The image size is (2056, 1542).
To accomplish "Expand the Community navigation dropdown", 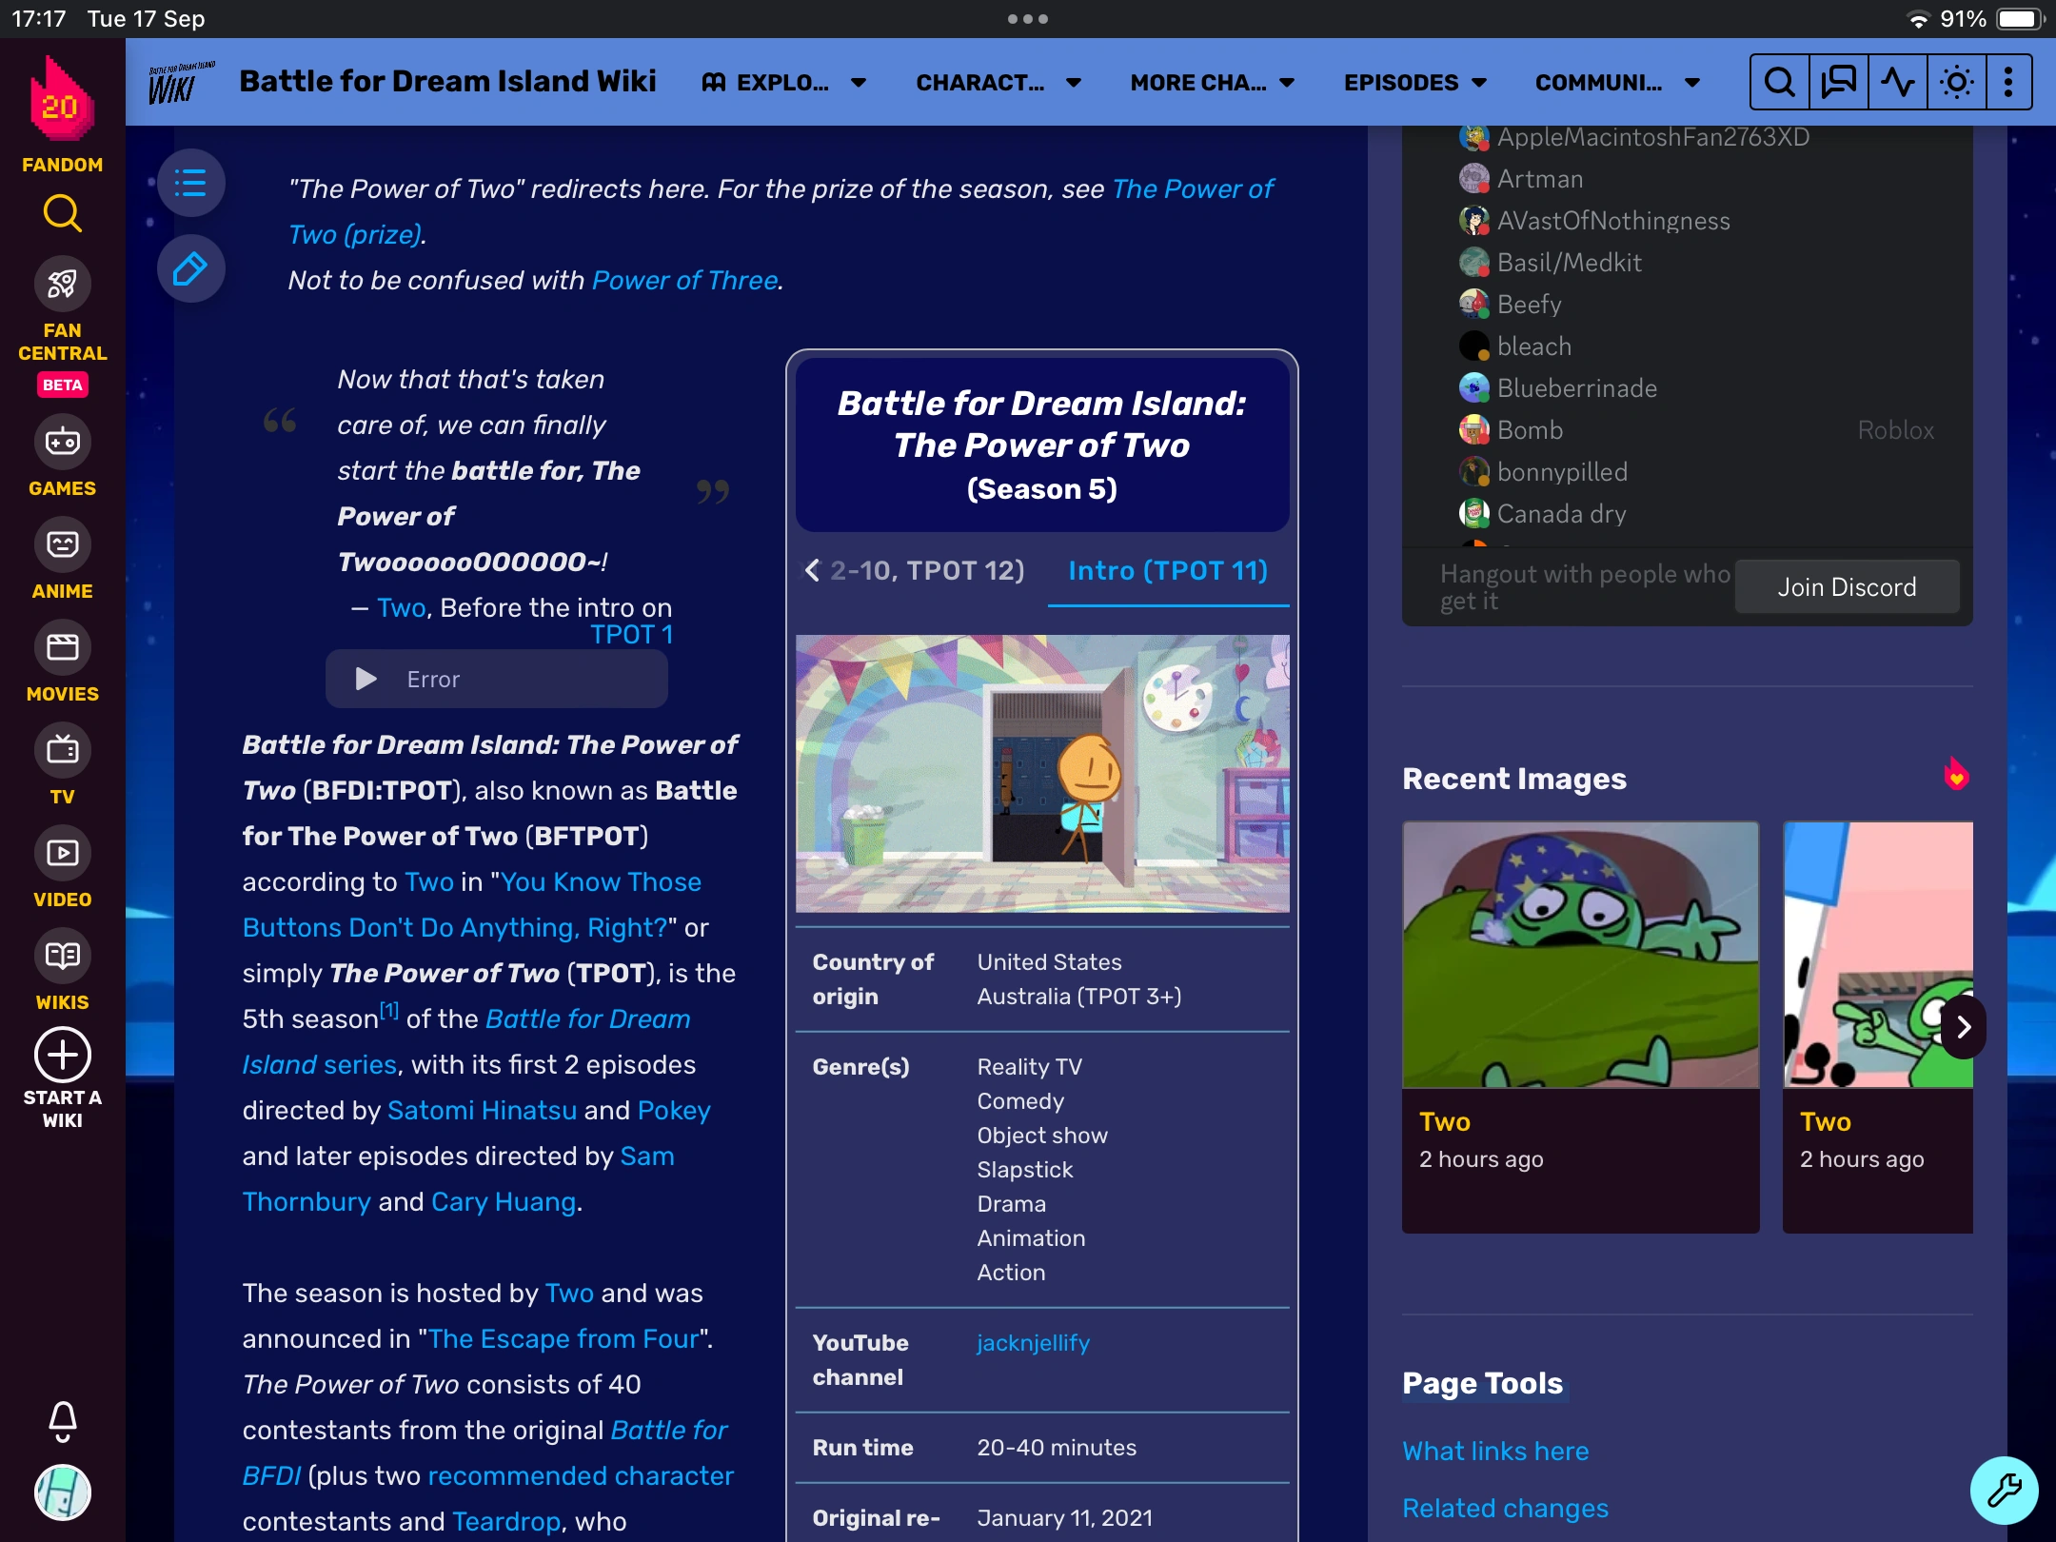I will pos(1616,83).
